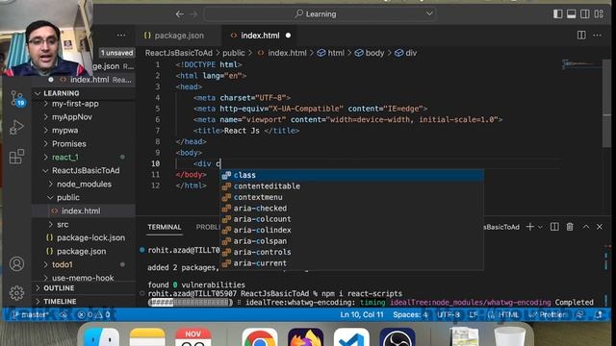
Task: Choose aria-colspan suggestion
Action: tap(351, 241)
